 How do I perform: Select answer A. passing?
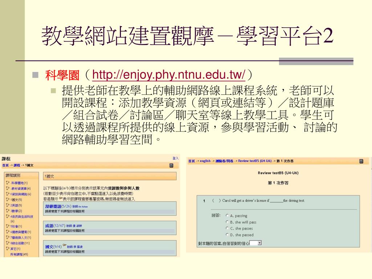(227, 216)
